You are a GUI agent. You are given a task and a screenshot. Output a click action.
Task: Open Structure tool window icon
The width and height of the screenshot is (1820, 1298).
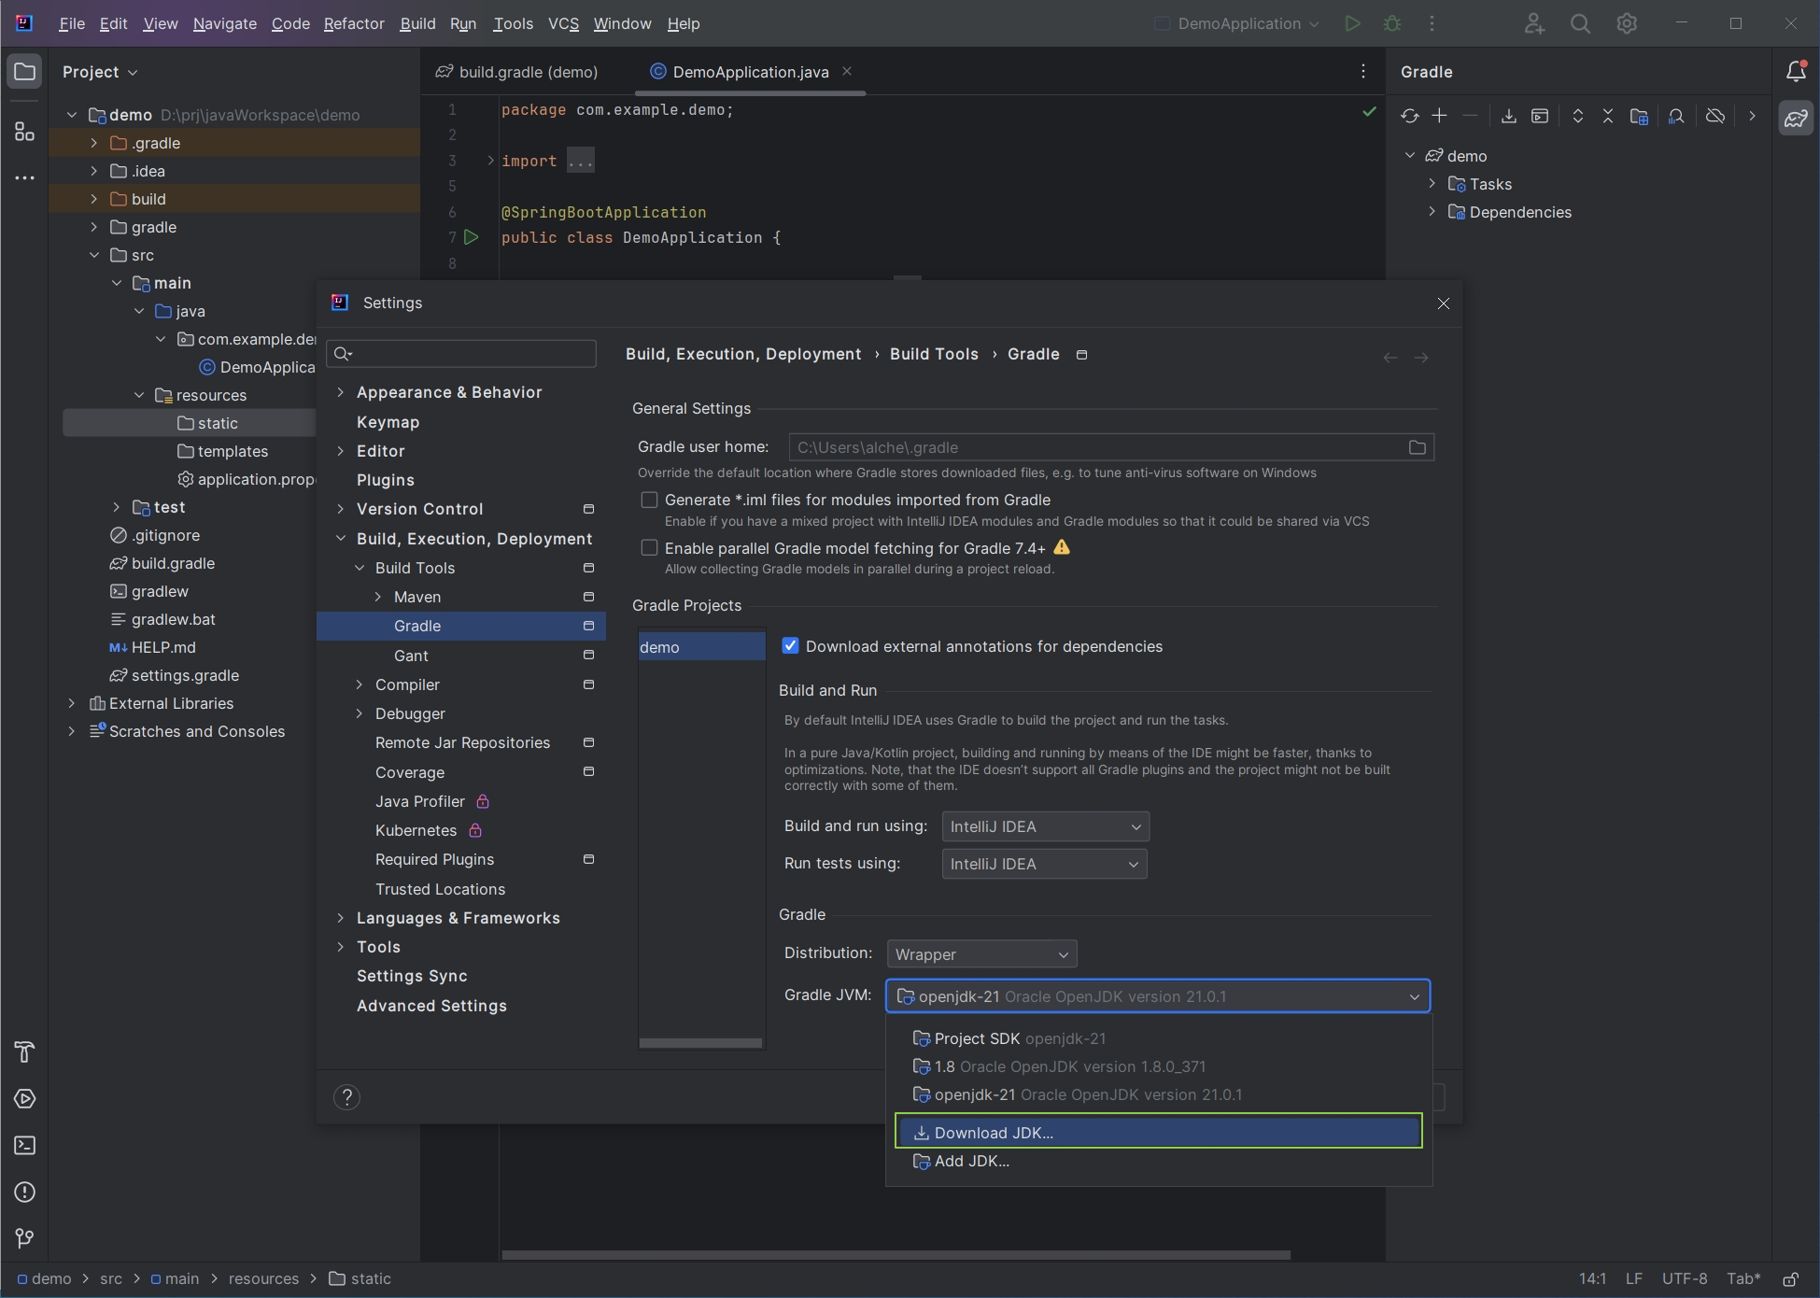(x=25, y=132)
